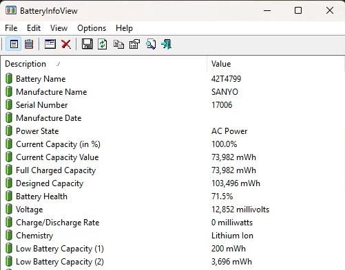Click the Find magnifier toolbar icon
Screen dimensions: 345x270
coord(151,44)
